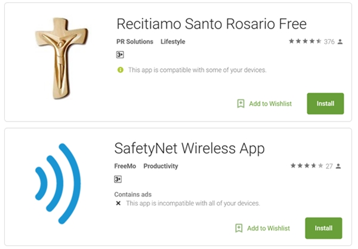Viewport: 358px width, 249px height.
Task: Open the SafetyNet Wireless App title
Action: coord(189,148)
